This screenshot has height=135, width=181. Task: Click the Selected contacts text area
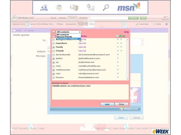coord(90,92)
